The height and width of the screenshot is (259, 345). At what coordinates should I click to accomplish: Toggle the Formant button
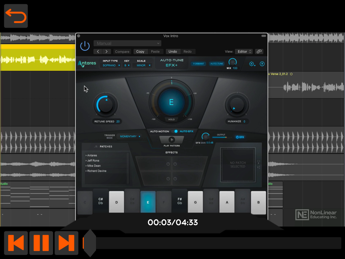point(198,64)
